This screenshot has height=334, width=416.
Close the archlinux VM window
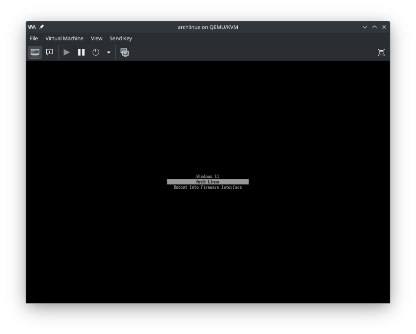pyautogui.click(x=384, y=27)
